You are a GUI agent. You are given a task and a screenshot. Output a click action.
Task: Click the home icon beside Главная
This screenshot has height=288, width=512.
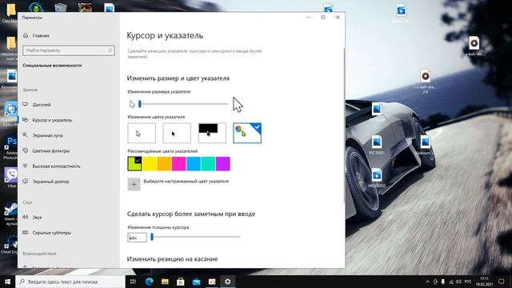point(26,35)
